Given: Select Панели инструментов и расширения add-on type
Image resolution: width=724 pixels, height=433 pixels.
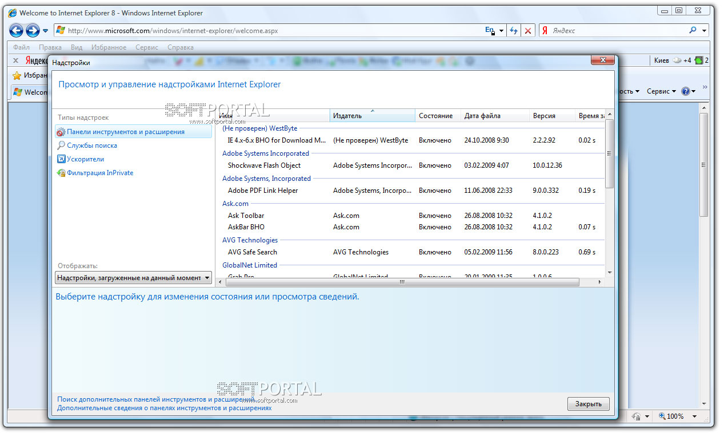Looking at the screenshot, I should (x=133, y=132).
